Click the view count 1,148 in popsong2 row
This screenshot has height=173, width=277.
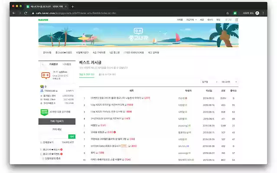coord(223,126)
